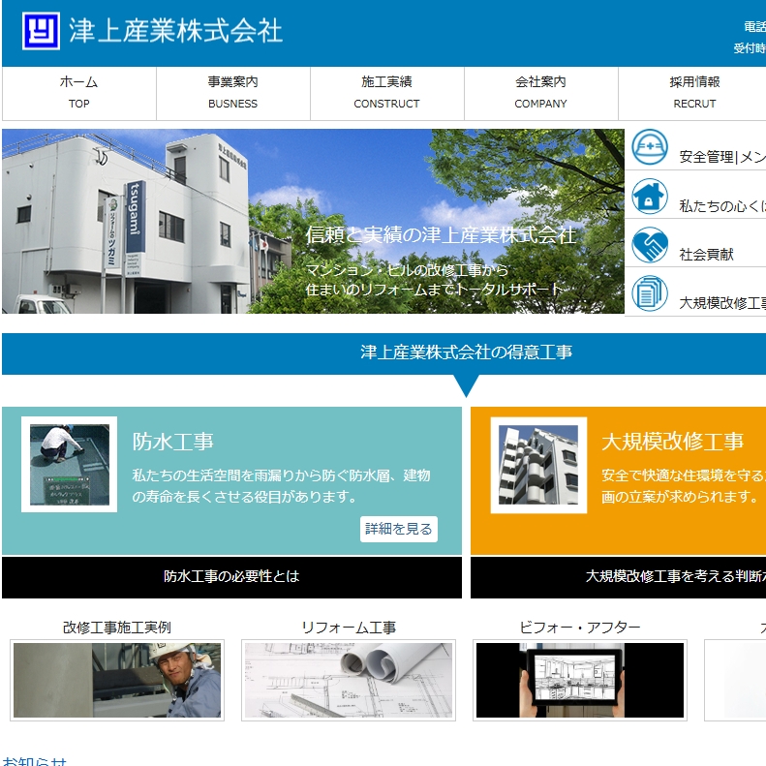The height and width of the screenshot is (766, 766).
Task: Open 事業案内 BUSNESS menu item
Action: tap(233, 93)
